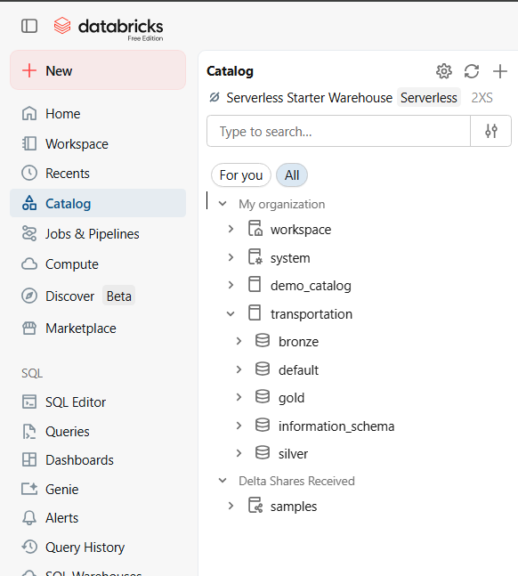Expand the information_schema node
The height and width of the screenshot is (576, 518).
tap(239, 426)
